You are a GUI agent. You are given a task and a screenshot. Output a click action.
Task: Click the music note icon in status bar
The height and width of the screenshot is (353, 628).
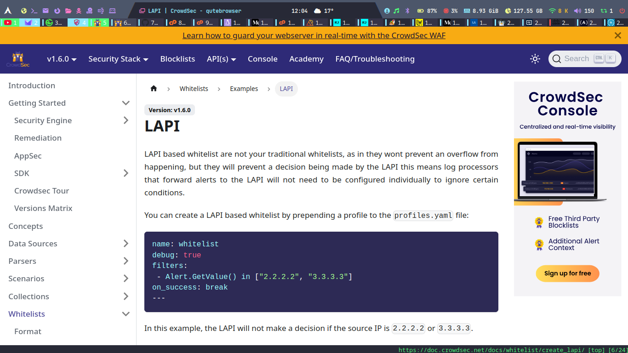396,11
